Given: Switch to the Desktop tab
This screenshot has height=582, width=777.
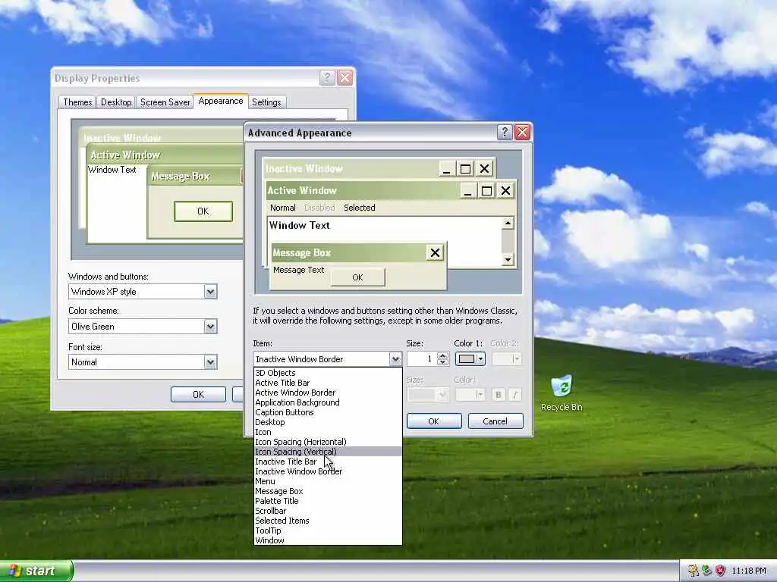Looking at the screenshot, I should click(x=116, y=102).
